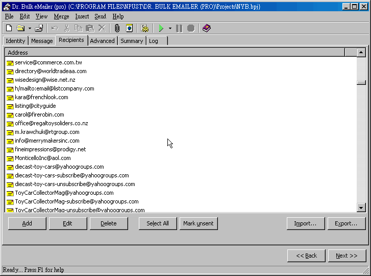Open the Send menu

101,16
